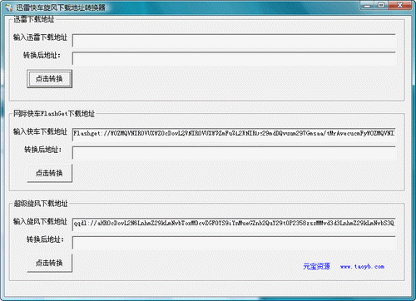Focus the 输入迅雷下载地址 input field
Screen dimensions: 416x301
[234, 41]
